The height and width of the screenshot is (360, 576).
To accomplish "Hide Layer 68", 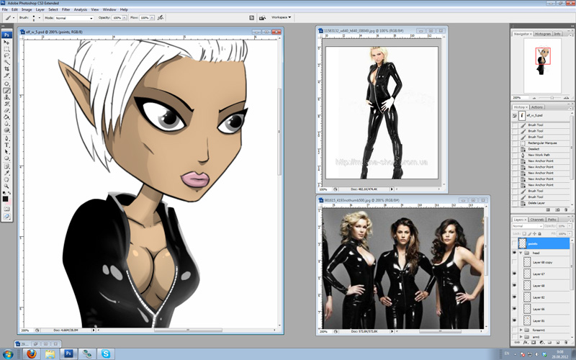I will (x=514, y=286).
